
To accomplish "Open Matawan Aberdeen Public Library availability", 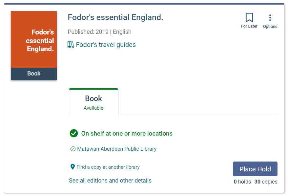I will (117, 149).
